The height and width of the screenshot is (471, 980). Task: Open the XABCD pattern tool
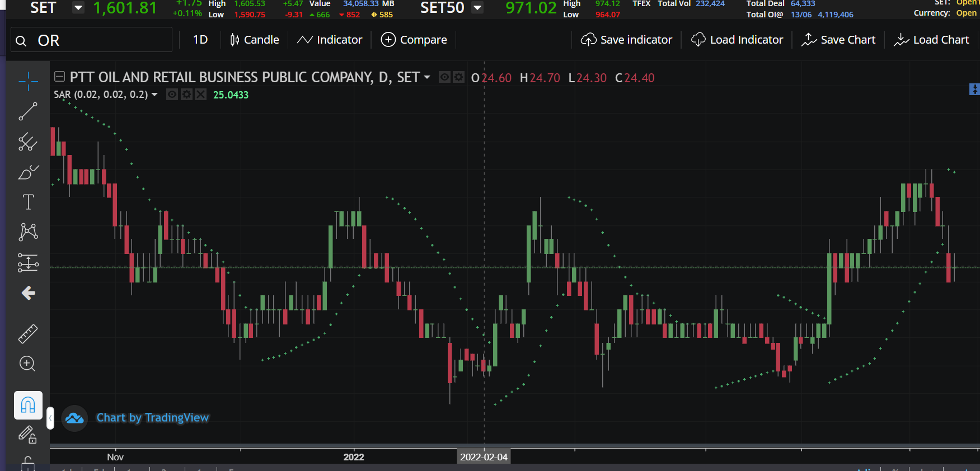28,232
